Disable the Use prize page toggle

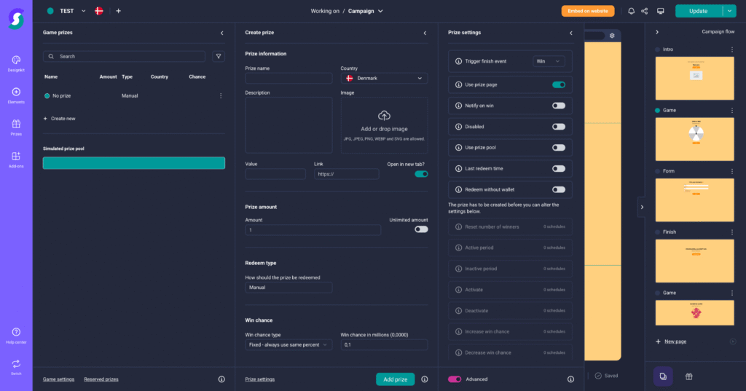click(x=558, y=84)
